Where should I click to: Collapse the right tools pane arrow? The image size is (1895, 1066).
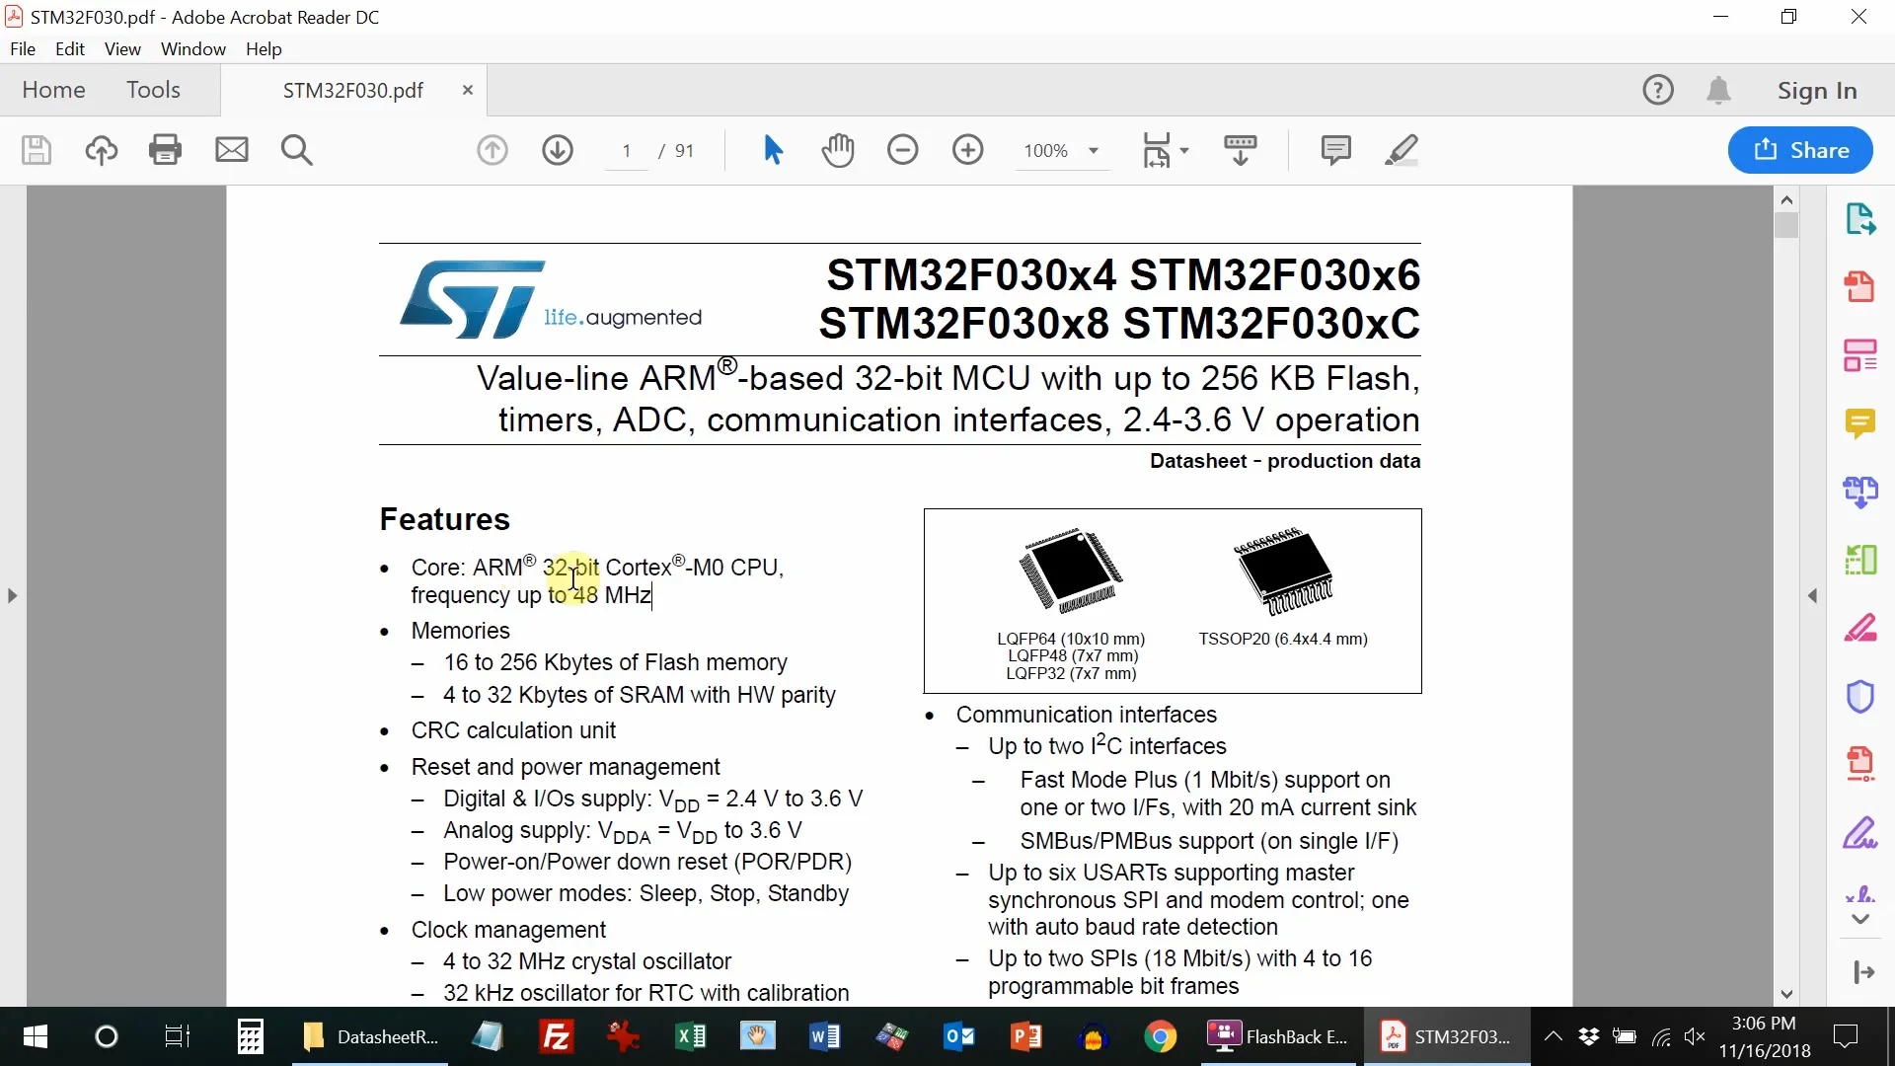coord(1812,596)
